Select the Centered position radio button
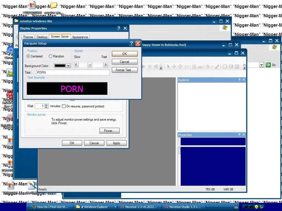 click(x=28, y=56)
